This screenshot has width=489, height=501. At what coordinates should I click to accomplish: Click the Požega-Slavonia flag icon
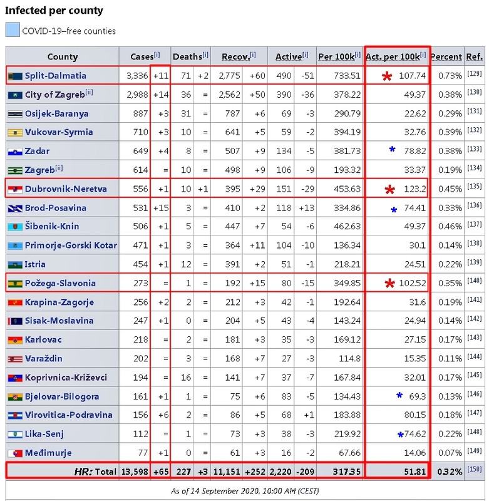(x=15, y=284)
